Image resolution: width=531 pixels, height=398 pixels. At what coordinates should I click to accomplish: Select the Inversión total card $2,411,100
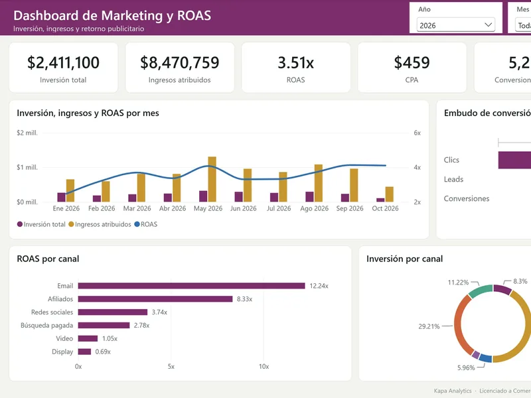63,68
